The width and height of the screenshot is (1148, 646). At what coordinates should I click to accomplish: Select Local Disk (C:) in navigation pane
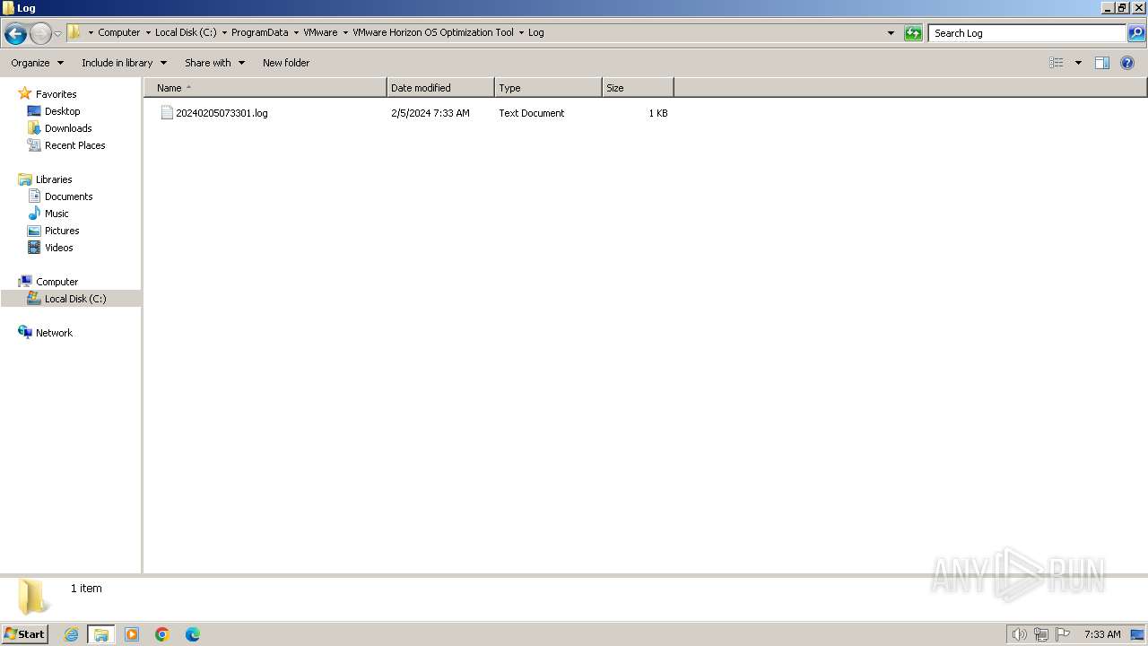point(75,299)
